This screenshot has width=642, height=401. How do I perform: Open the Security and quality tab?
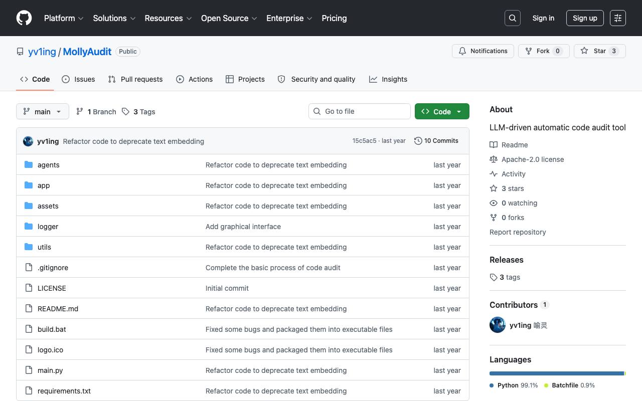click(316, 79)
